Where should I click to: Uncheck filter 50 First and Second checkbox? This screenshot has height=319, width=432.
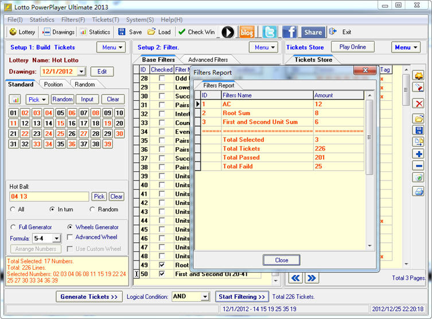(162, 274)
